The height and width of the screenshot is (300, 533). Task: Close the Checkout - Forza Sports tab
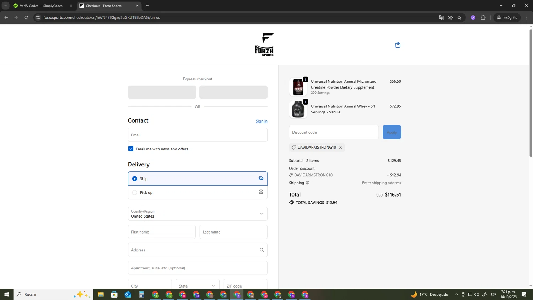(x=137, y=6)
